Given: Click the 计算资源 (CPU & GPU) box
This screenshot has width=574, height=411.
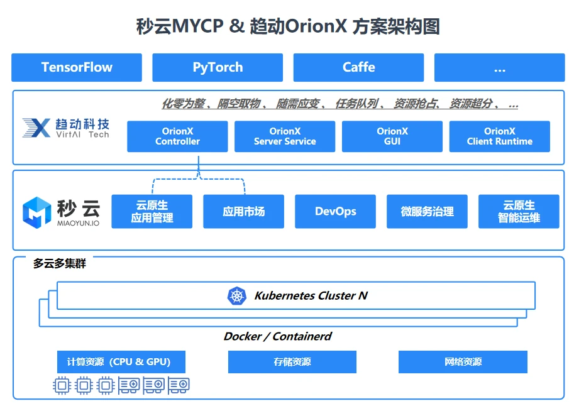Looking at the screenshot, I should coord(121,361).
